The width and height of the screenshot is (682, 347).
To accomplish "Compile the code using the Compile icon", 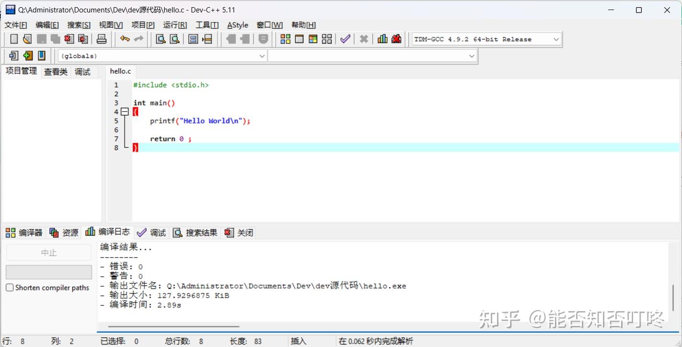I will point(285,39).
